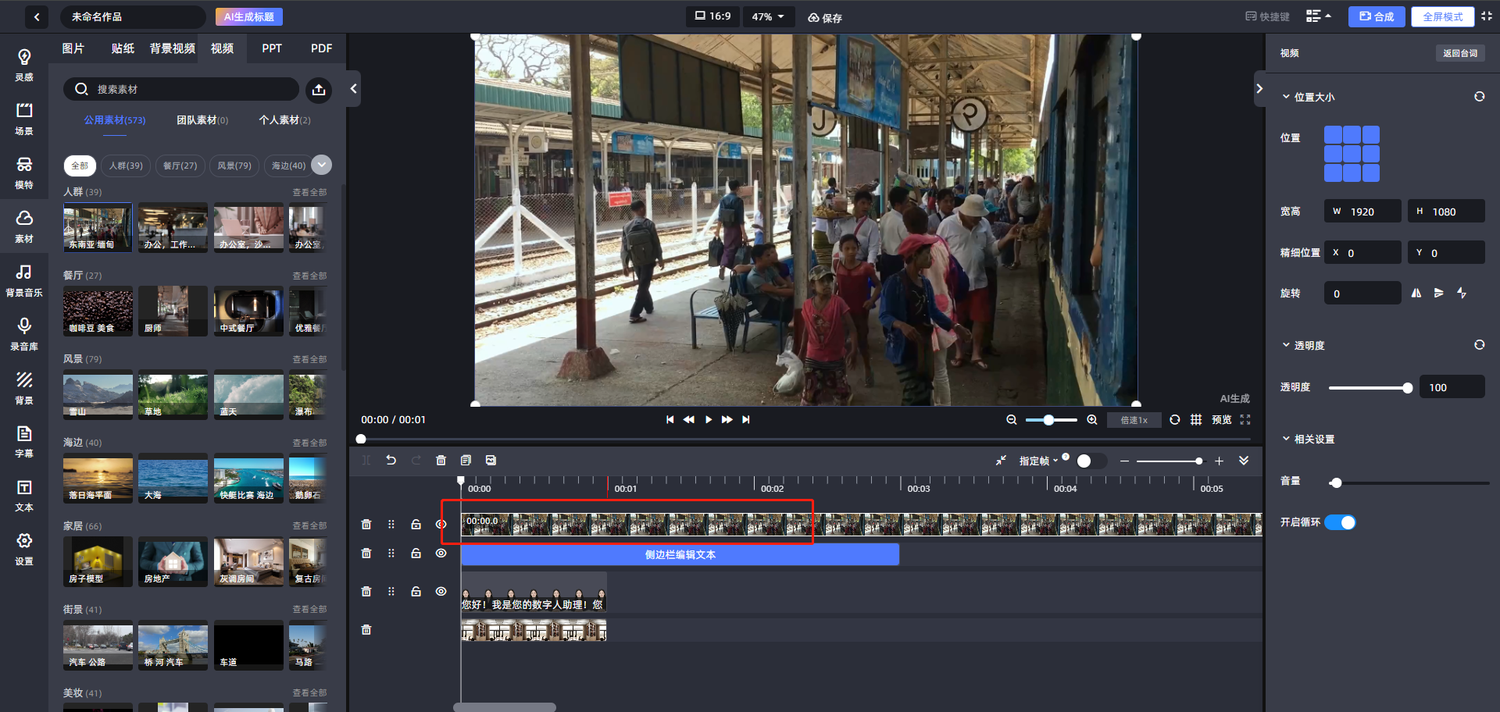The image size is (1500, 712).
Task: Click the 合成 compose button
Action: tap(1377, 16)
